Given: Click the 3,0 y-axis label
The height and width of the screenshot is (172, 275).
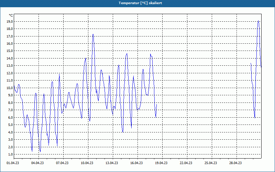Looking at the screenshot, I should (10, 140).
